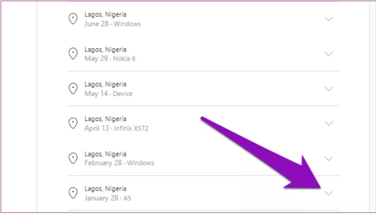This screenshot has width=378, height=214.
Task: Select the 'February 28 · Windows' text line
Action: tap(119, 163)
